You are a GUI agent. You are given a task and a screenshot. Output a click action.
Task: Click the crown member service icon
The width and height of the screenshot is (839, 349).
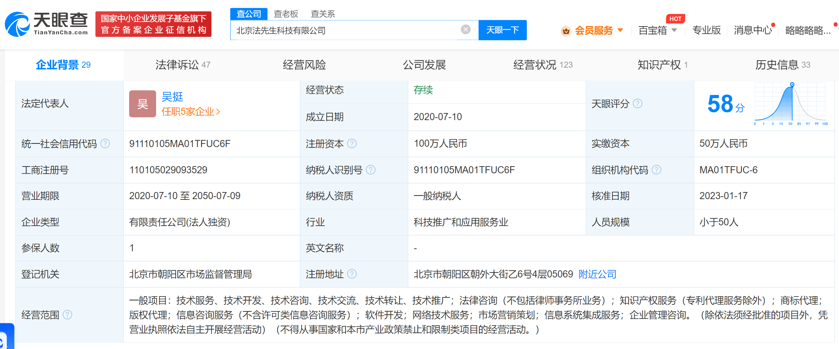(x=566, y=31)
